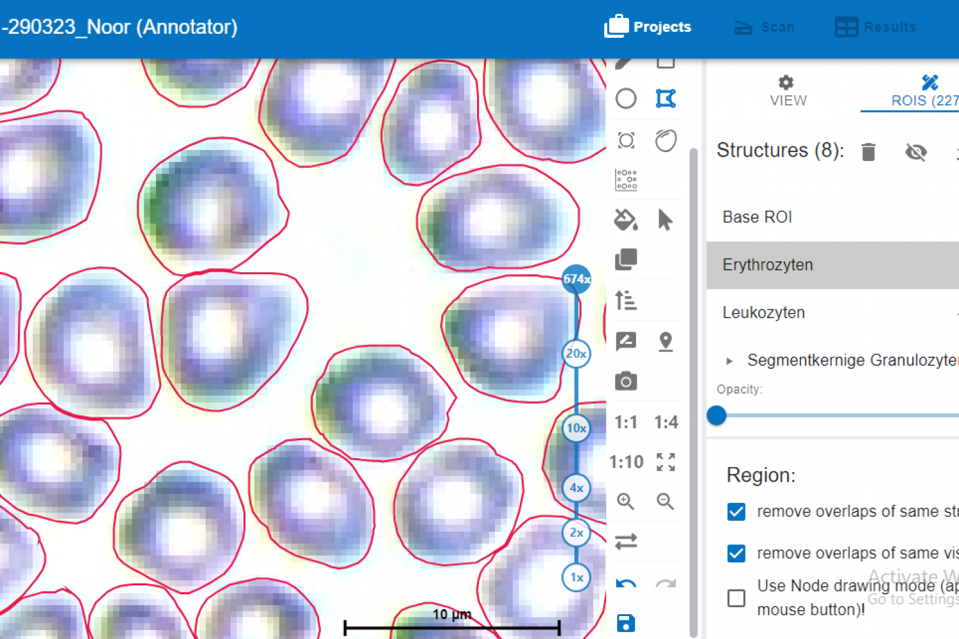
Task: Save annotations with the floppy disk icon
Action: [626, 623]
